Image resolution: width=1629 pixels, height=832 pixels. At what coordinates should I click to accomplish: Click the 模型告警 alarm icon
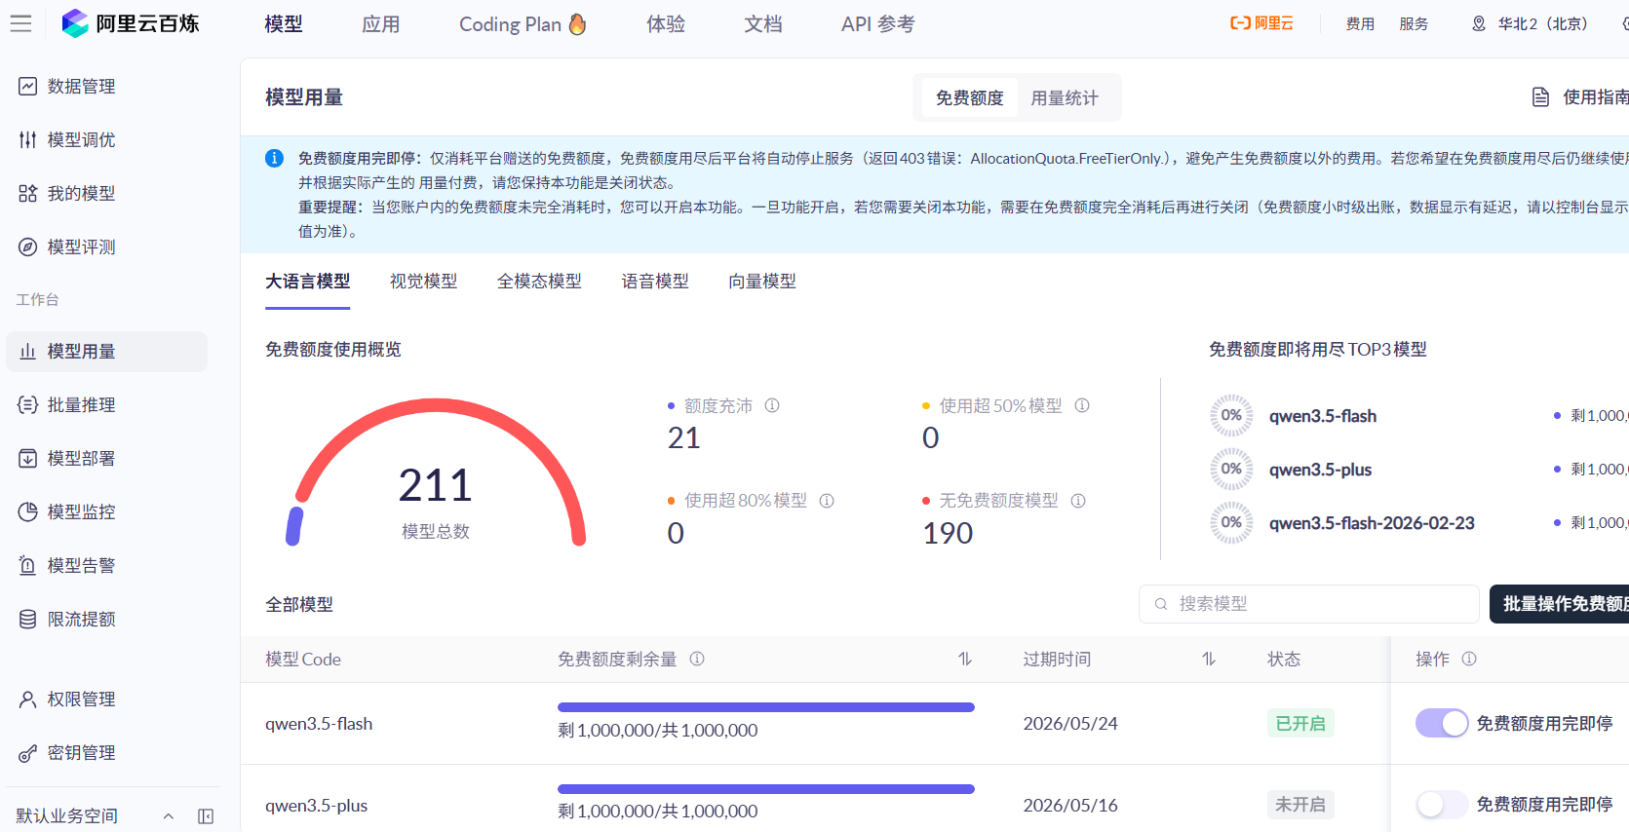tap(28, 566)
